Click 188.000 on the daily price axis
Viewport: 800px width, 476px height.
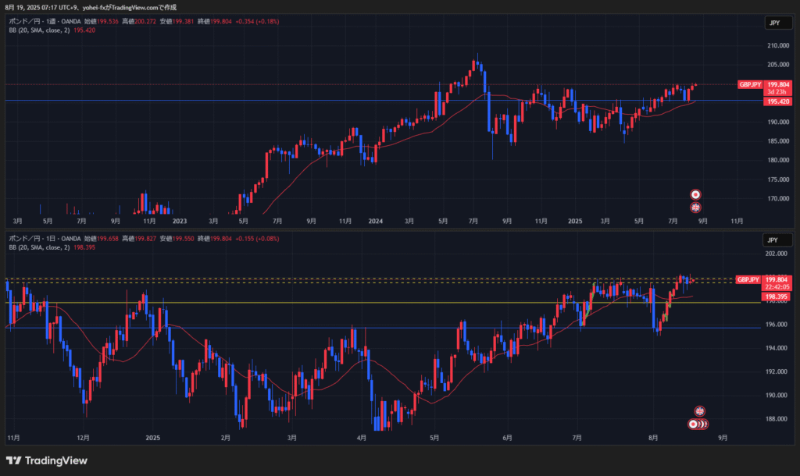point(776,419)
